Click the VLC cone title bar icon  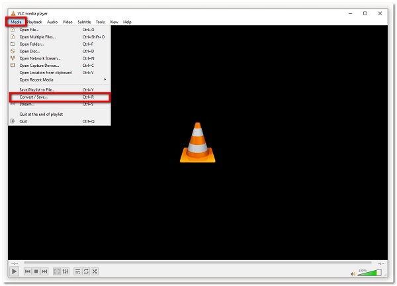(13, 13)
